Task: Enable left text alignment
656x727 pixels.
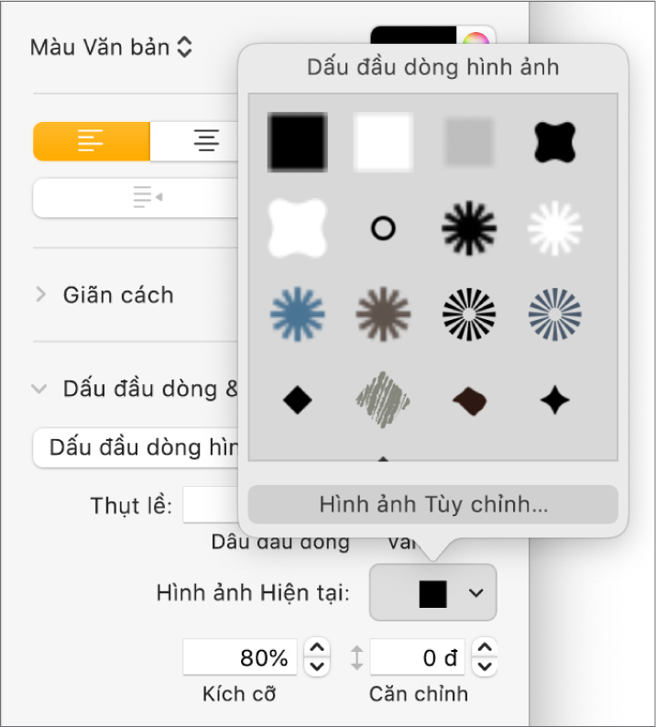Action: point(91,142)
